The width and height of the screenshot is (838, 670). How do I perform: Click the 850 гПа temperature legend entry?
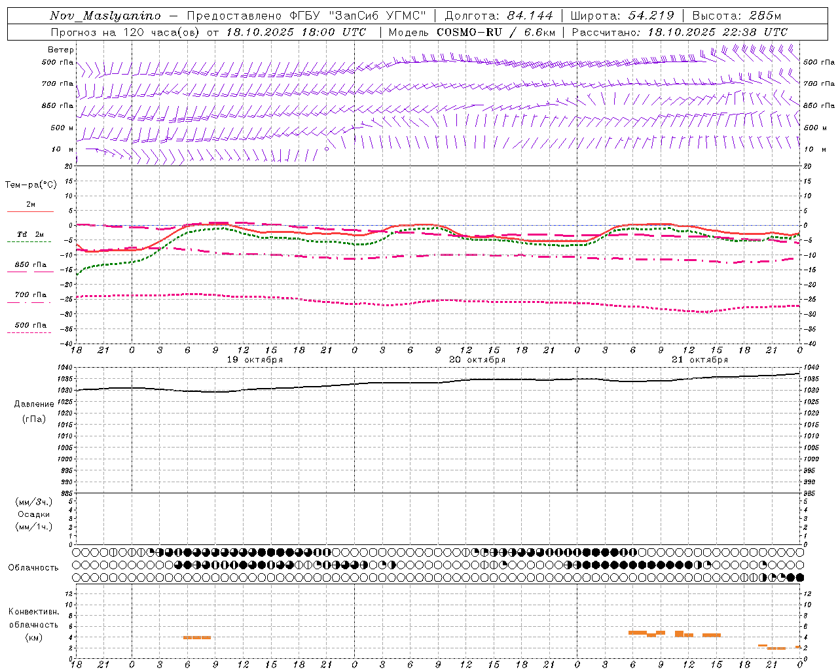[x=31, y=265]
